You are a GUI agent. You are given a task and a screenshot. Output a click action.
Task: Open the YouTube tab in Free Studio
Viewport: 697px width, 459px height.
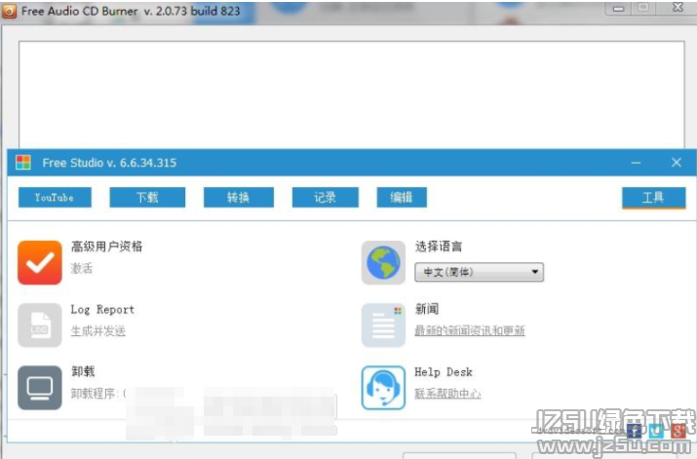(x=55, y=197)
